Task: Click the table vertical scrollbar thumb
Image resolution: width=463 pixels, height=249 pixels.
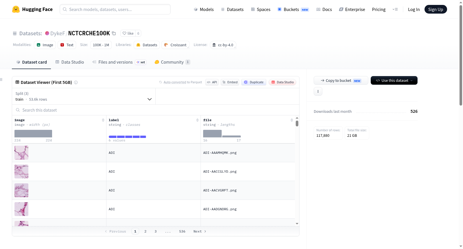Action: 297,123
